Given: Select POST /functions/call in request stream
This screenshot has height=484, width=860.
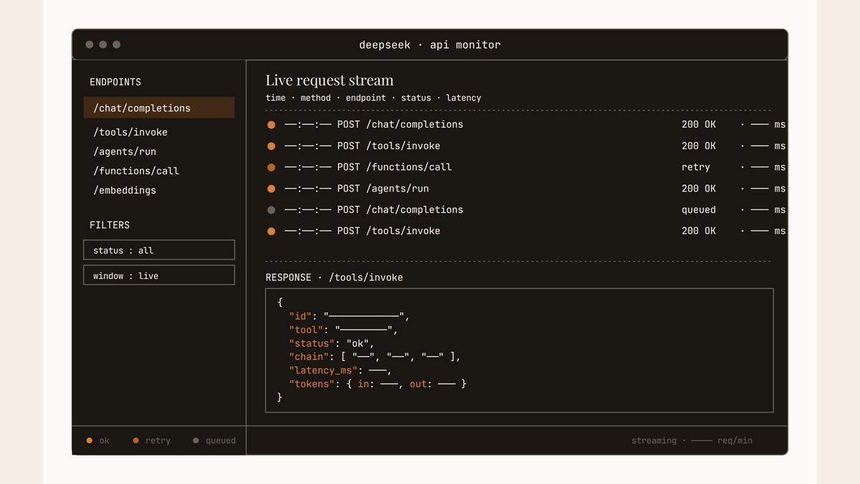Looking at the screenshot, I should (394, 167).
